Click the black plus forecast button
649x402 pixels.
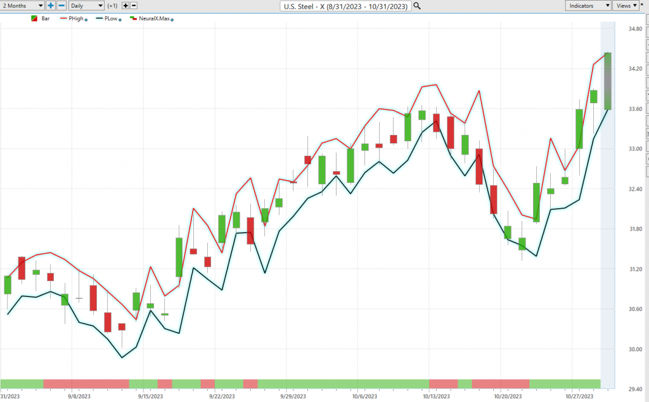click(125, 6)
